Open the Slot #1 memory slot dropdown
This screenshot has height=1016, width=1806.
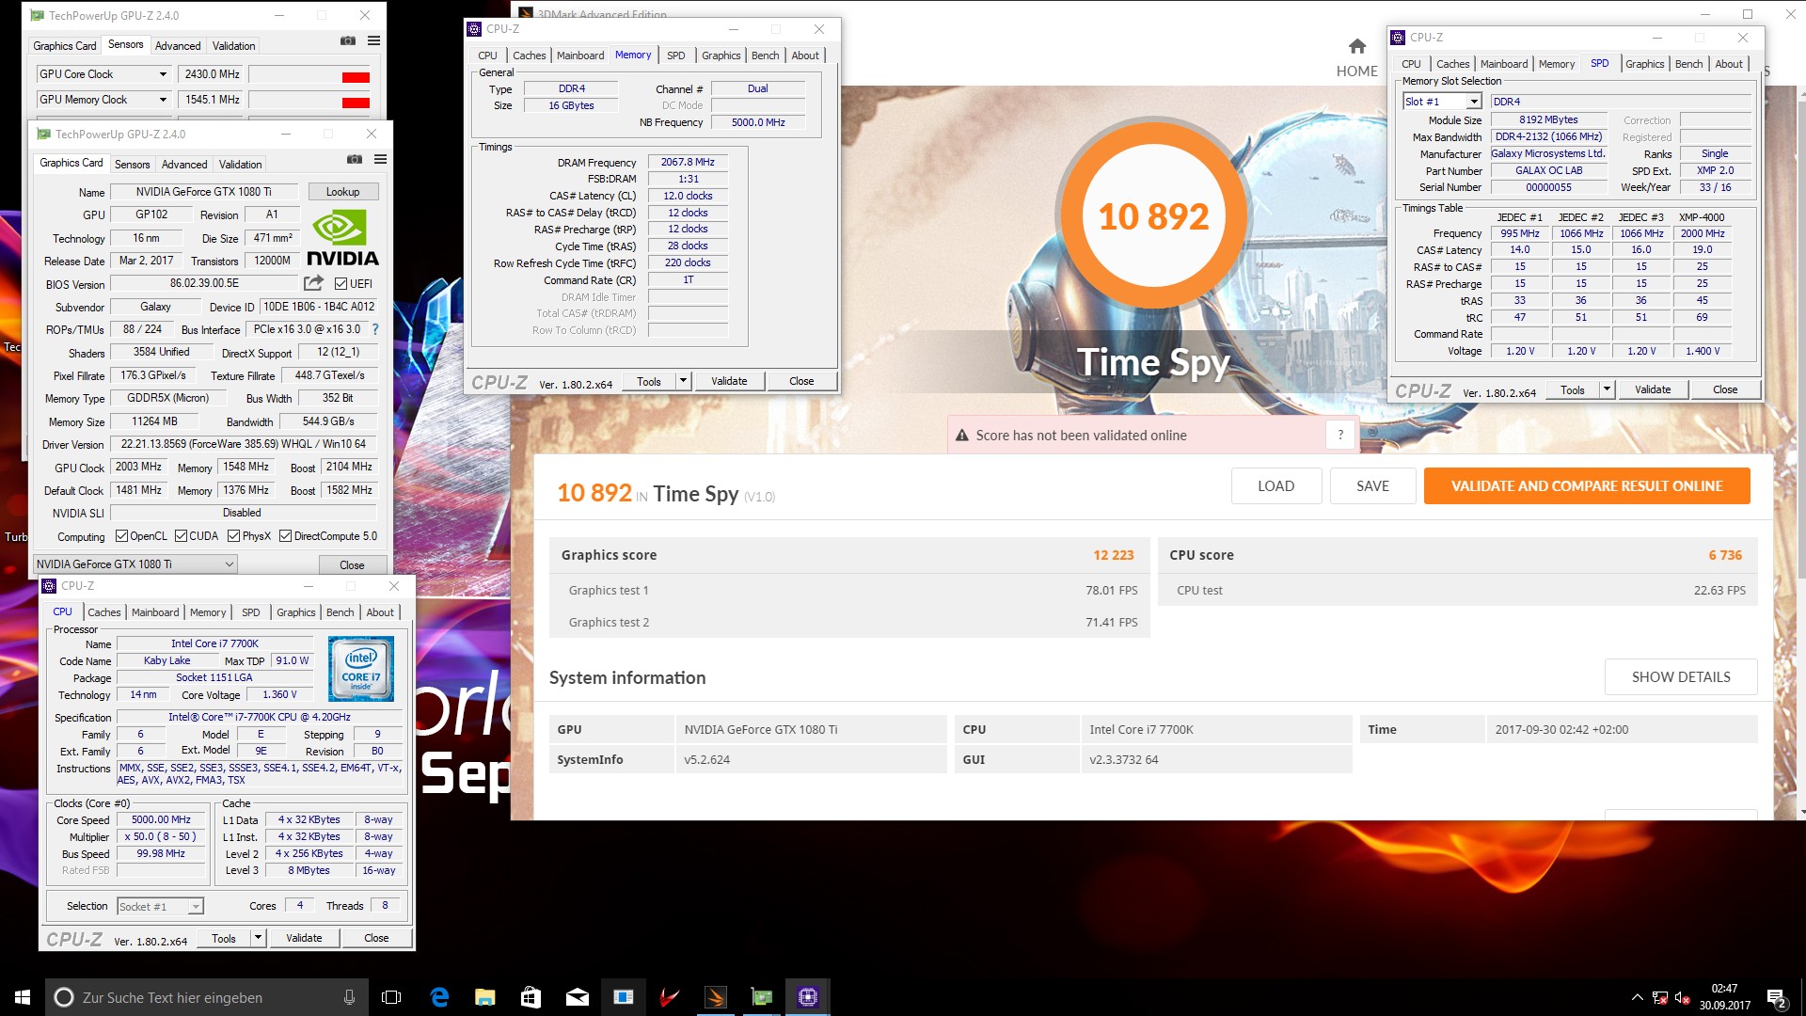click(1442, 102)
